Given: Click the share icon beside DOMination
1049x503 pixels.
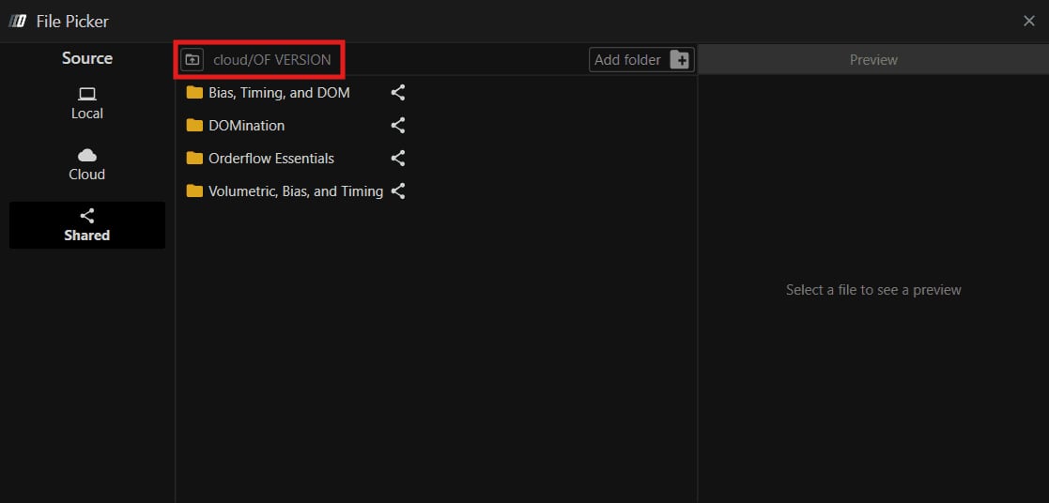Looking at the screenshot, I should coord(398,125).
